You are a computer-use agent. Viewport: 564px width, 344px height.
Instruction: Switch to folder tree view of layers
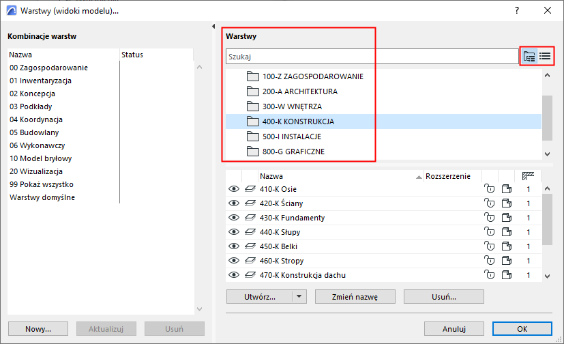(x=529, y=56)
